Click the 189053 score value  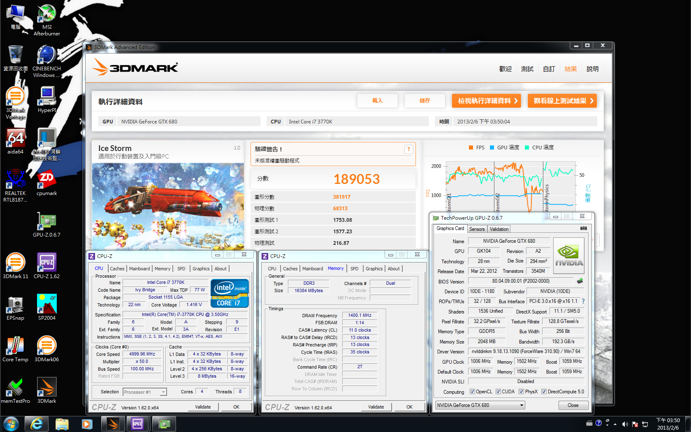[357, 179]
